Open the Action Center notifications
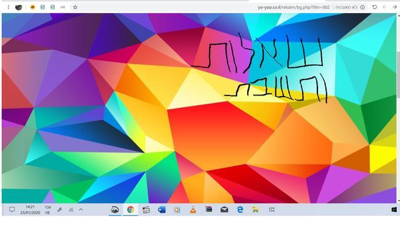Image resolution: width=400 pixels, height=225 pixels. (x=12, y=210)
